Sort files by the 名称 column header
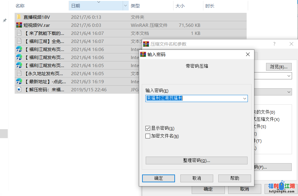298x196 pixels. pyautogui.click(x=20, y=6)
